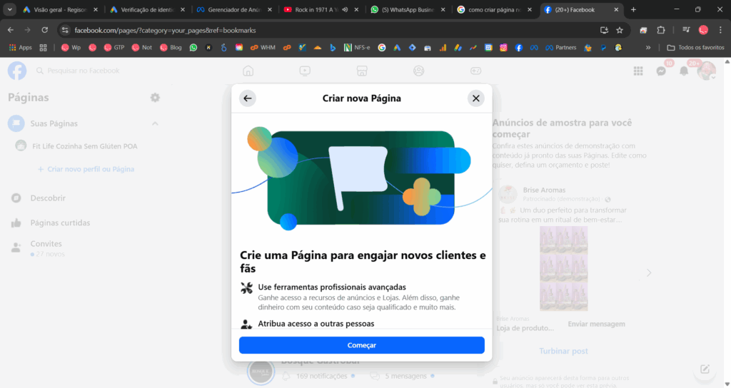Bookmark this page with the star icon
Screen dimensions: 731x388
[x=620, y=30]
